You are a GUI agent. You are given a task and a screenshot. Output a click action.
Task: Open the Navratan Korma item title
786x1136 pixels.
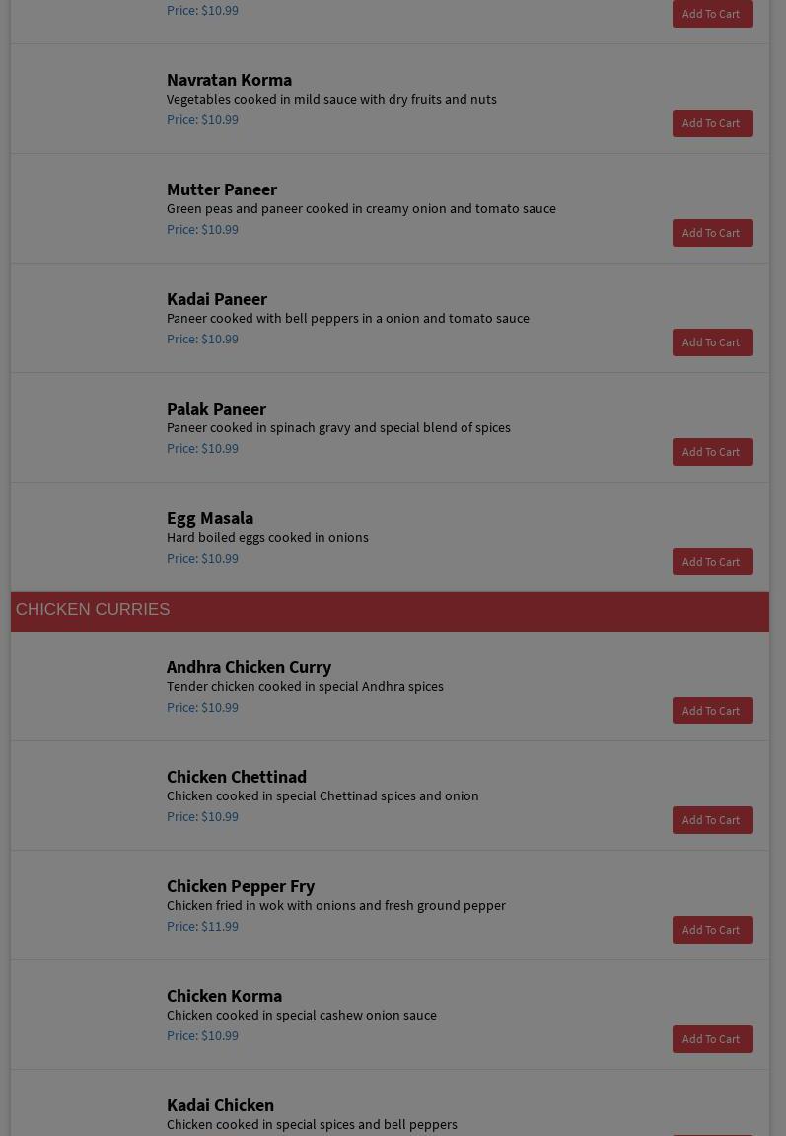coord(229,80)
